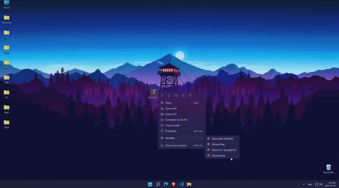This screenshot has height=188, width=339.
Task: Click the ENG language indicator
Action: point(310,184)
